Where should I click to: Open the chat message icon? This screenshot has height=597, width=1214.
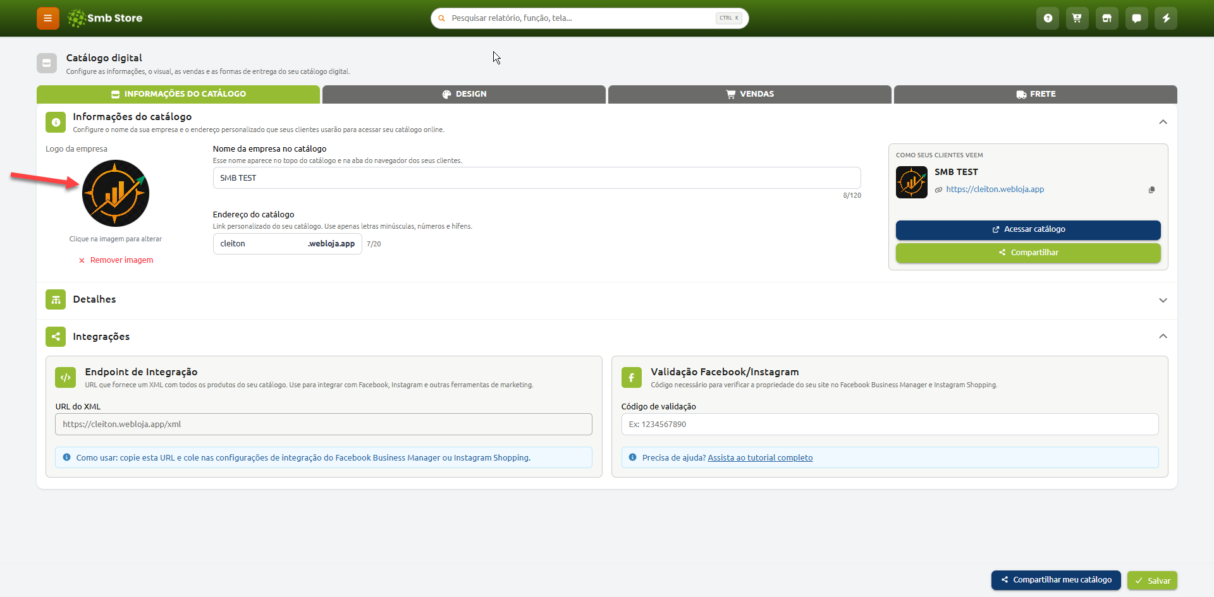pyautogui.click(x=1136, y=18)
